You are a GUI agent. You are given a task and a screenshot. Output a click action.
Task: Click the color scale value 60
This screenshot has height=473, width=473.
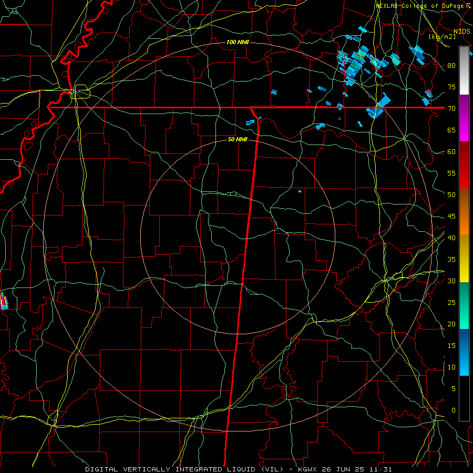451,152
